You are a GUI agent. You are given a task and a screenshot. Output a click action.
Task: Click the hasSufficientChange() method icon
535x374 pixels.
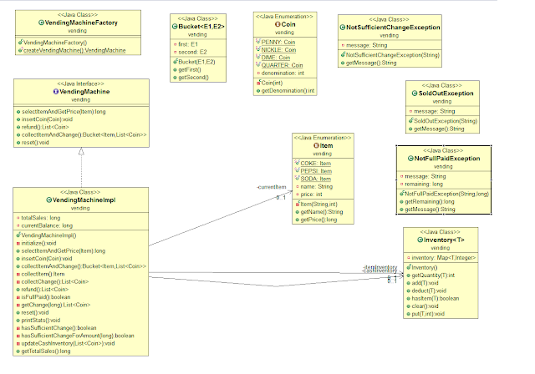[18, 328]
